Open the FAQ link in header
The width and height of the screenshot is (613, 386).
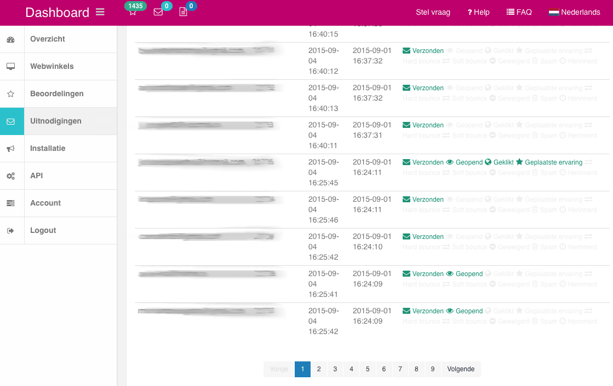click(x=519, y=12)
